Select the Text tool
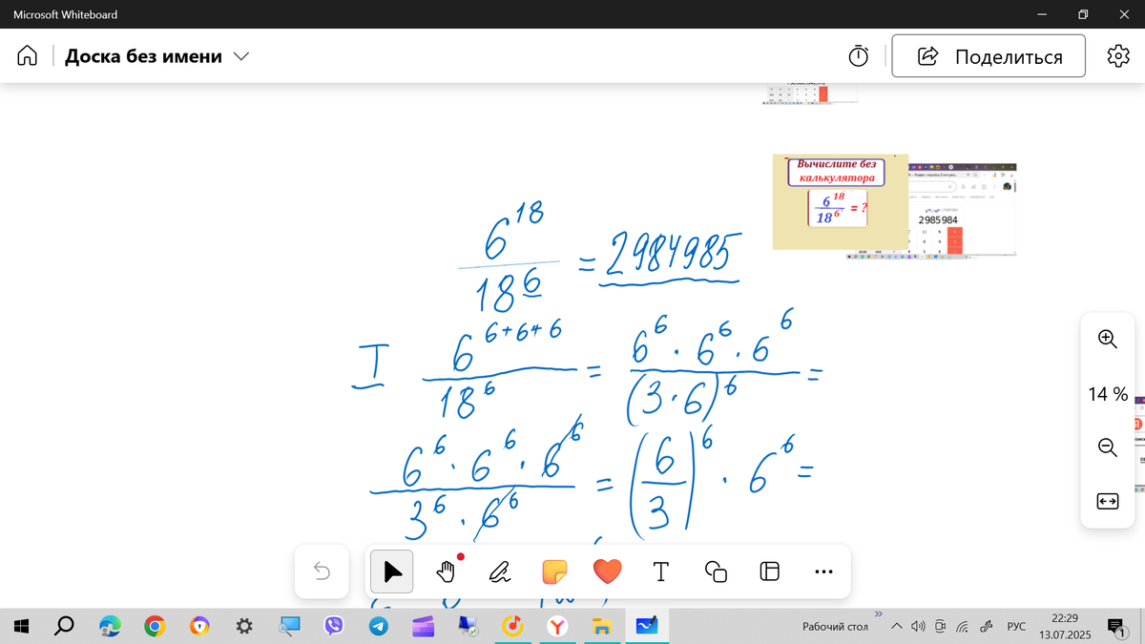The image size is (1145, 644). 660,571
